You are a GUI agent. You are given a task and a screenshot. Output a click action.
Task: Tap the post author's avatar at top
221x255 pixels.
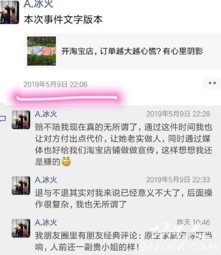click(x=9, y=12)
